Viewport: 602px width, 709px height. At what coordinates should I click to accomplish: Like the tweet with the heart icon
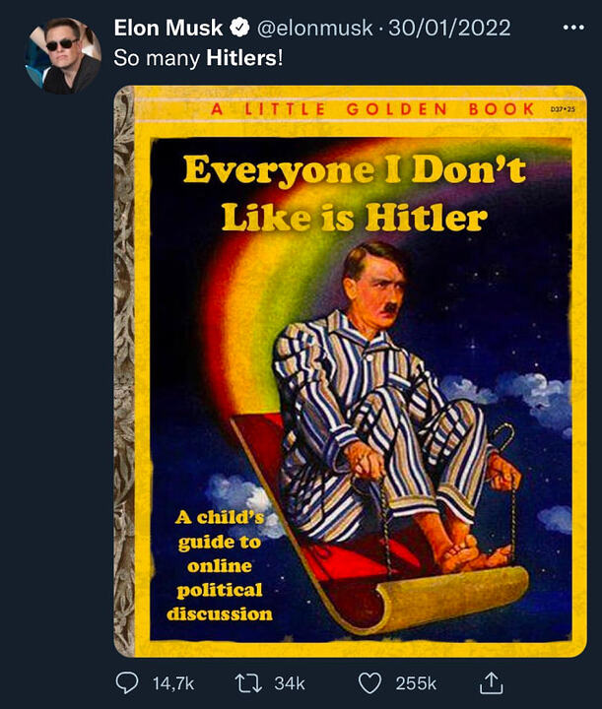pyautogui.click(x=369, y=683)
